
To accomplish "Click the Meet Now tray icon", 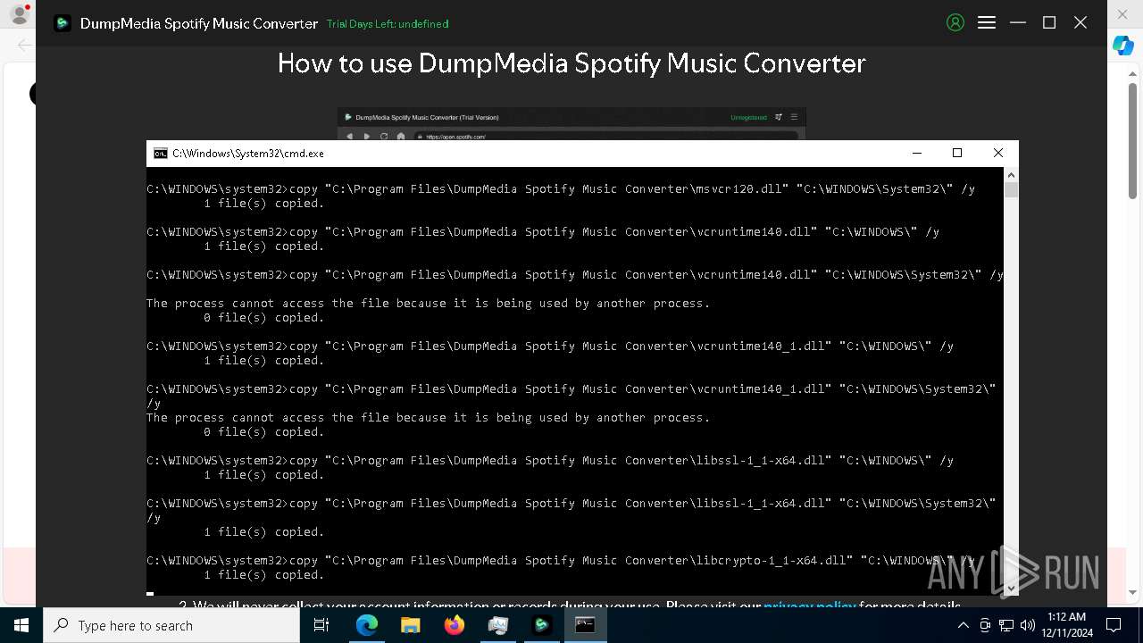I will point(985,625).
